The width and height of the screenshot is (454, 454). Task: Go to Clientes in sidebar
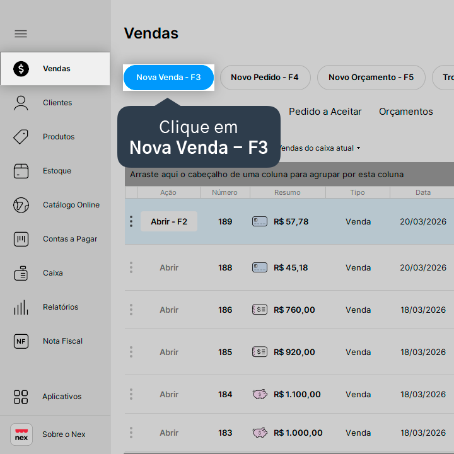57,103
